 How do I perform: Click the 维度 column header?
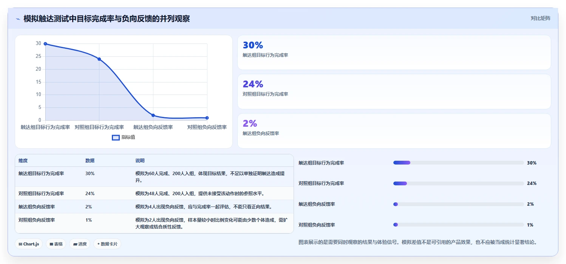[x=23, y=161]
